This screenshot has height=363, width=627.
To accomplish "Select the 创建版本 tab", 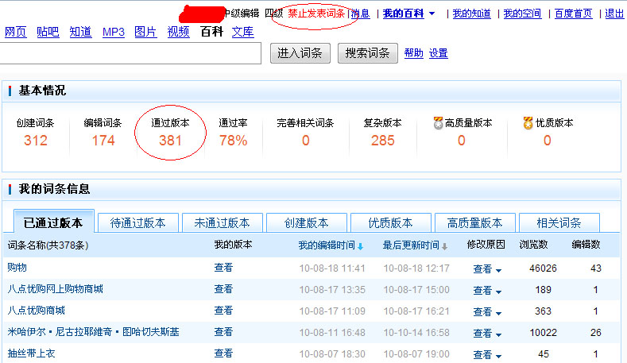I will [x=306, y=223].
